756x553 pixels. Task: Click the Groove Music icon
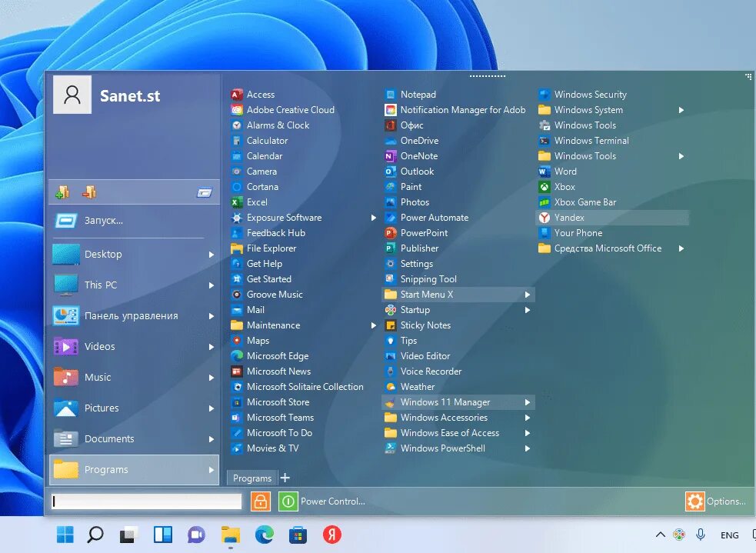(236, 295)
